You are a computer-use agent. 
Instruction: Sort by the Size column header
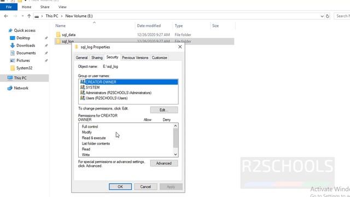tap(215, 26)
